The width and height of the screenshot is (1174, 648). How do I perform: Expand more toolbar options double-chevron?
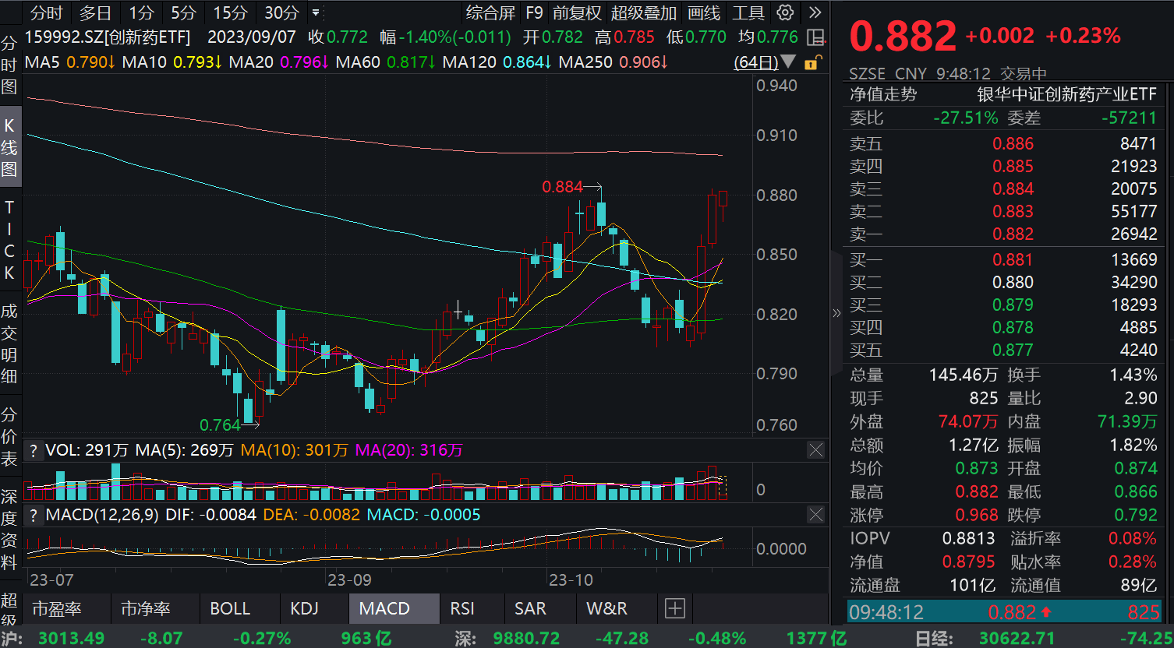[x=815, y=12]
